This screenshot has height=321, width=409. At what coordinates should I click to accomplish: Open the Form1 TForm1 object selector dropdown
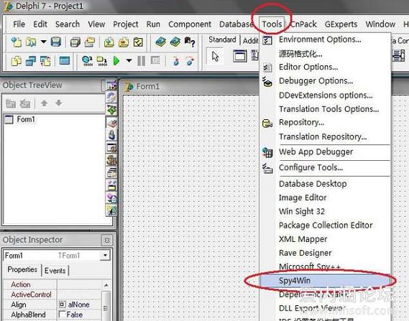105,256
